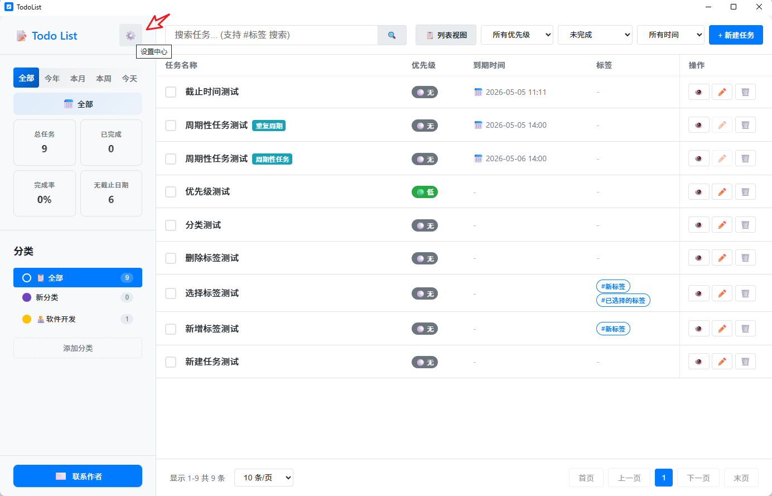Screen dimensions: 772x496
Task: Edit the 截止时间测试 task with pencil icon
Action: [x=722, y=92]
